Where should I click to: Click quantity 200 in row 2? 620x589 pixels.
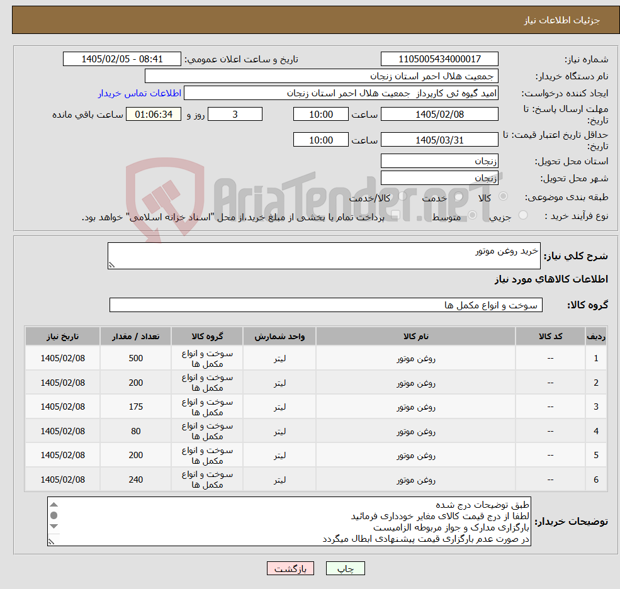(135, 383)
